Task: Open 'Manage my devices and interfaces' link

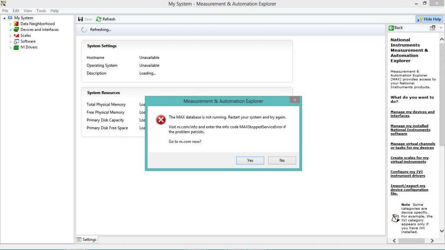Action: (x=412, y=114)
